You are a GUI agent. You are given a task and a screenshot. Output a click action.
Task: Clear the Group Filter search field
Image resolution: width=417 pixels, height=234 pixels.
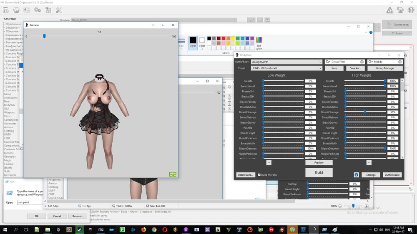point(362,62)
